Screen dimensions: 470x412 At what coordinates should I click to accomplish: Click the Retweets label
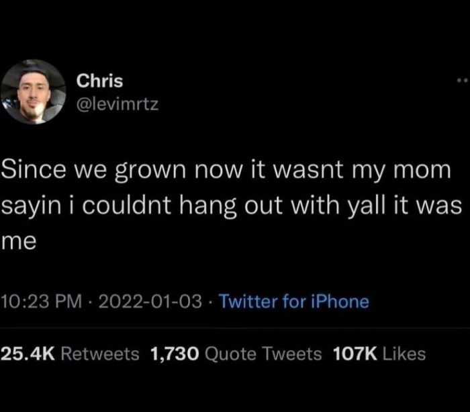[100, 354]
